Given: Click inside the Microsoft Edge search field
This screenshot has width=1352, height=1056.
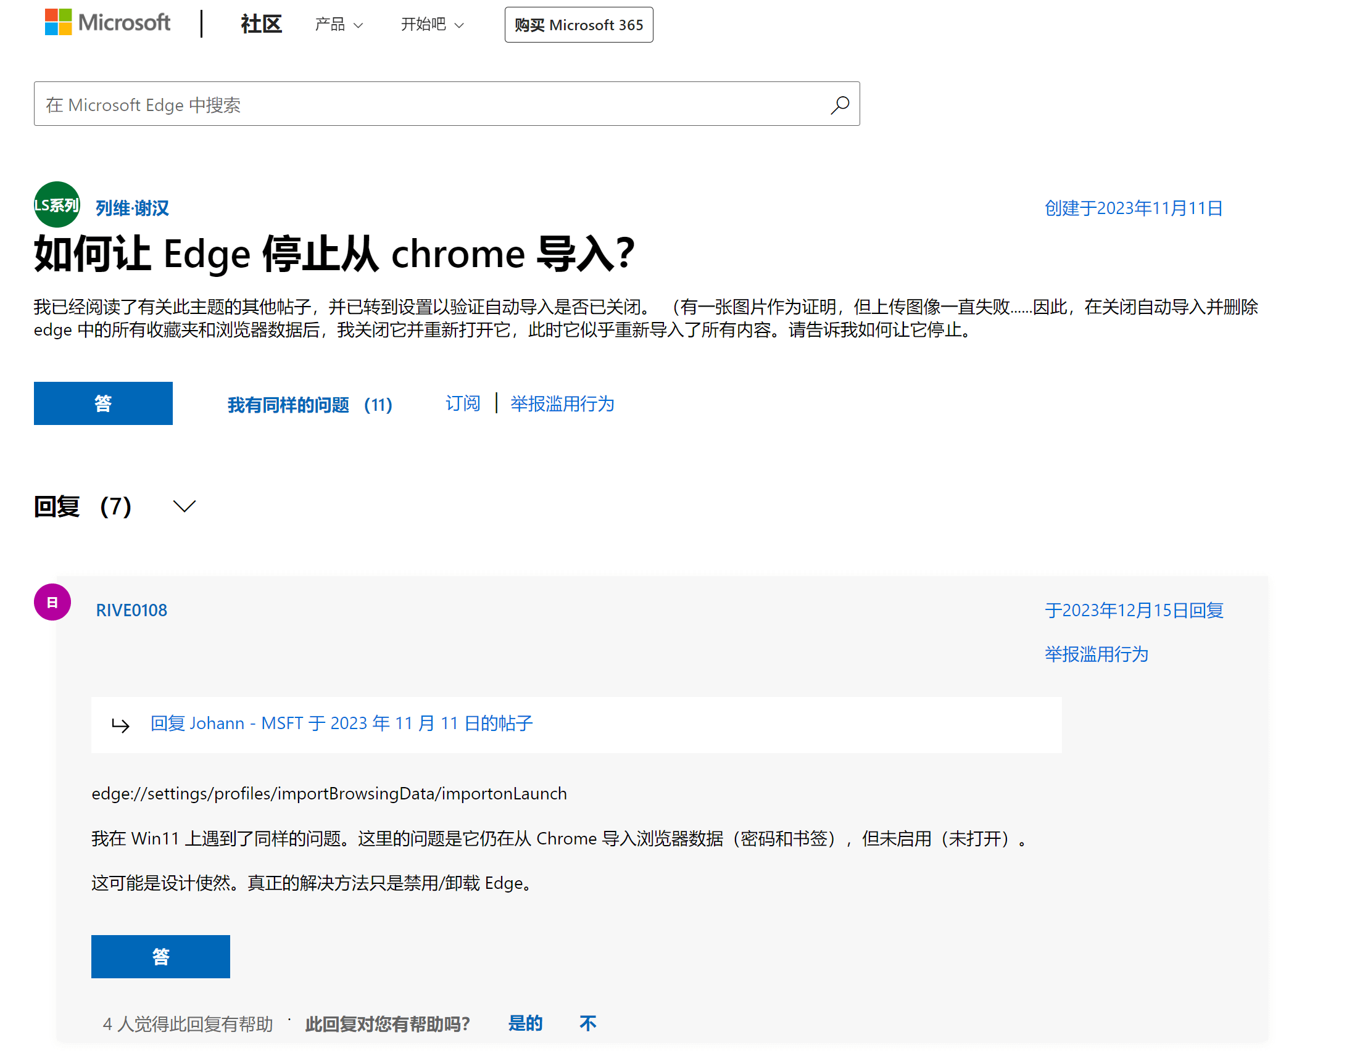Looking at the screenshot, I should click(371, 104).
